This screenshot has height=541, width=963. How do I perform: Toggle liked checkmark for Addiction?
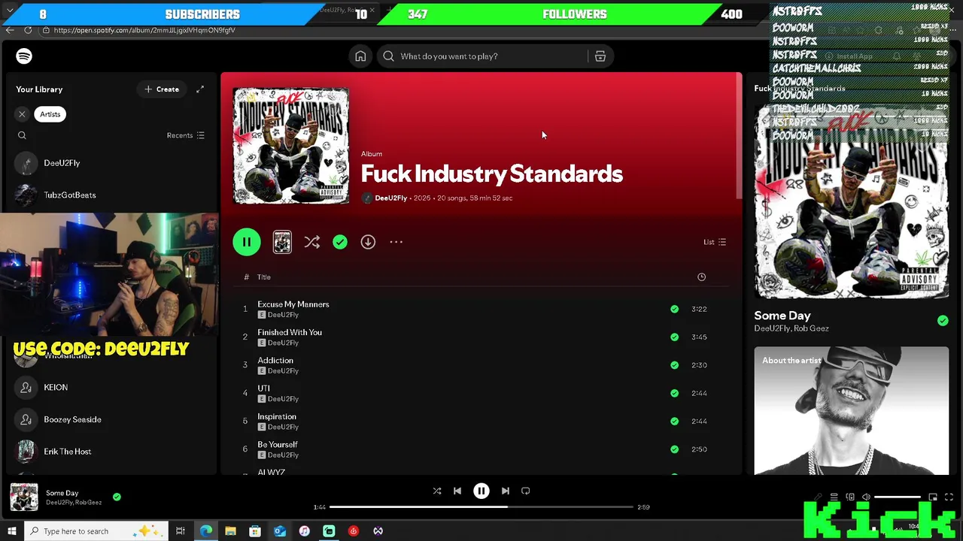click(674, 365)
